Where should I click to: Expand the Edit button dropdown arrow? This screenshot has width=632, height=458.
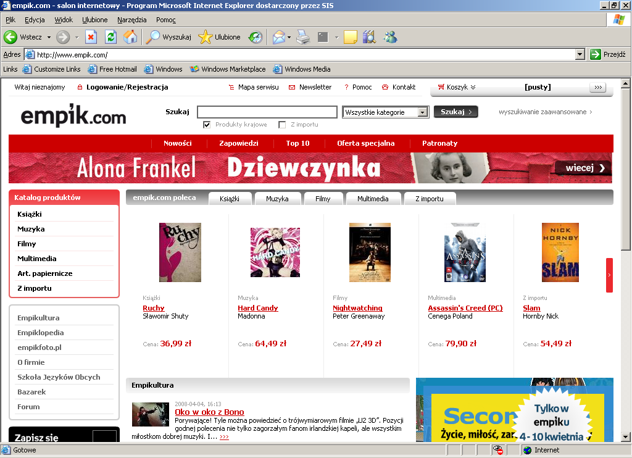(x=336, y=37)
